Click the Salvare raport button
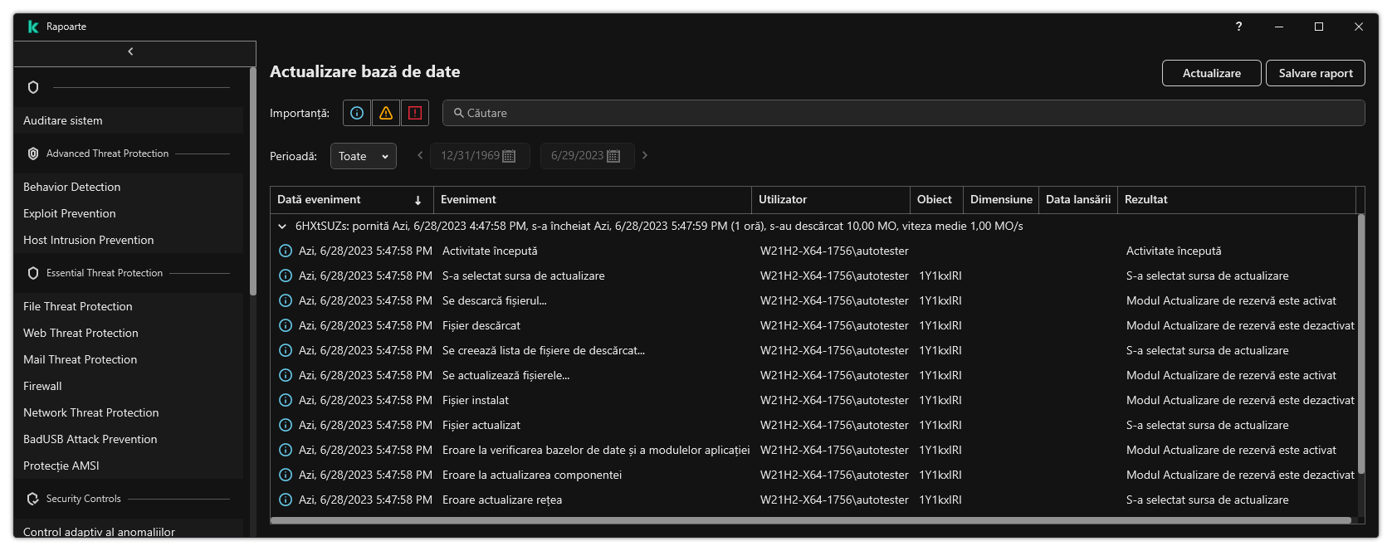 [x=1315, y=73]
